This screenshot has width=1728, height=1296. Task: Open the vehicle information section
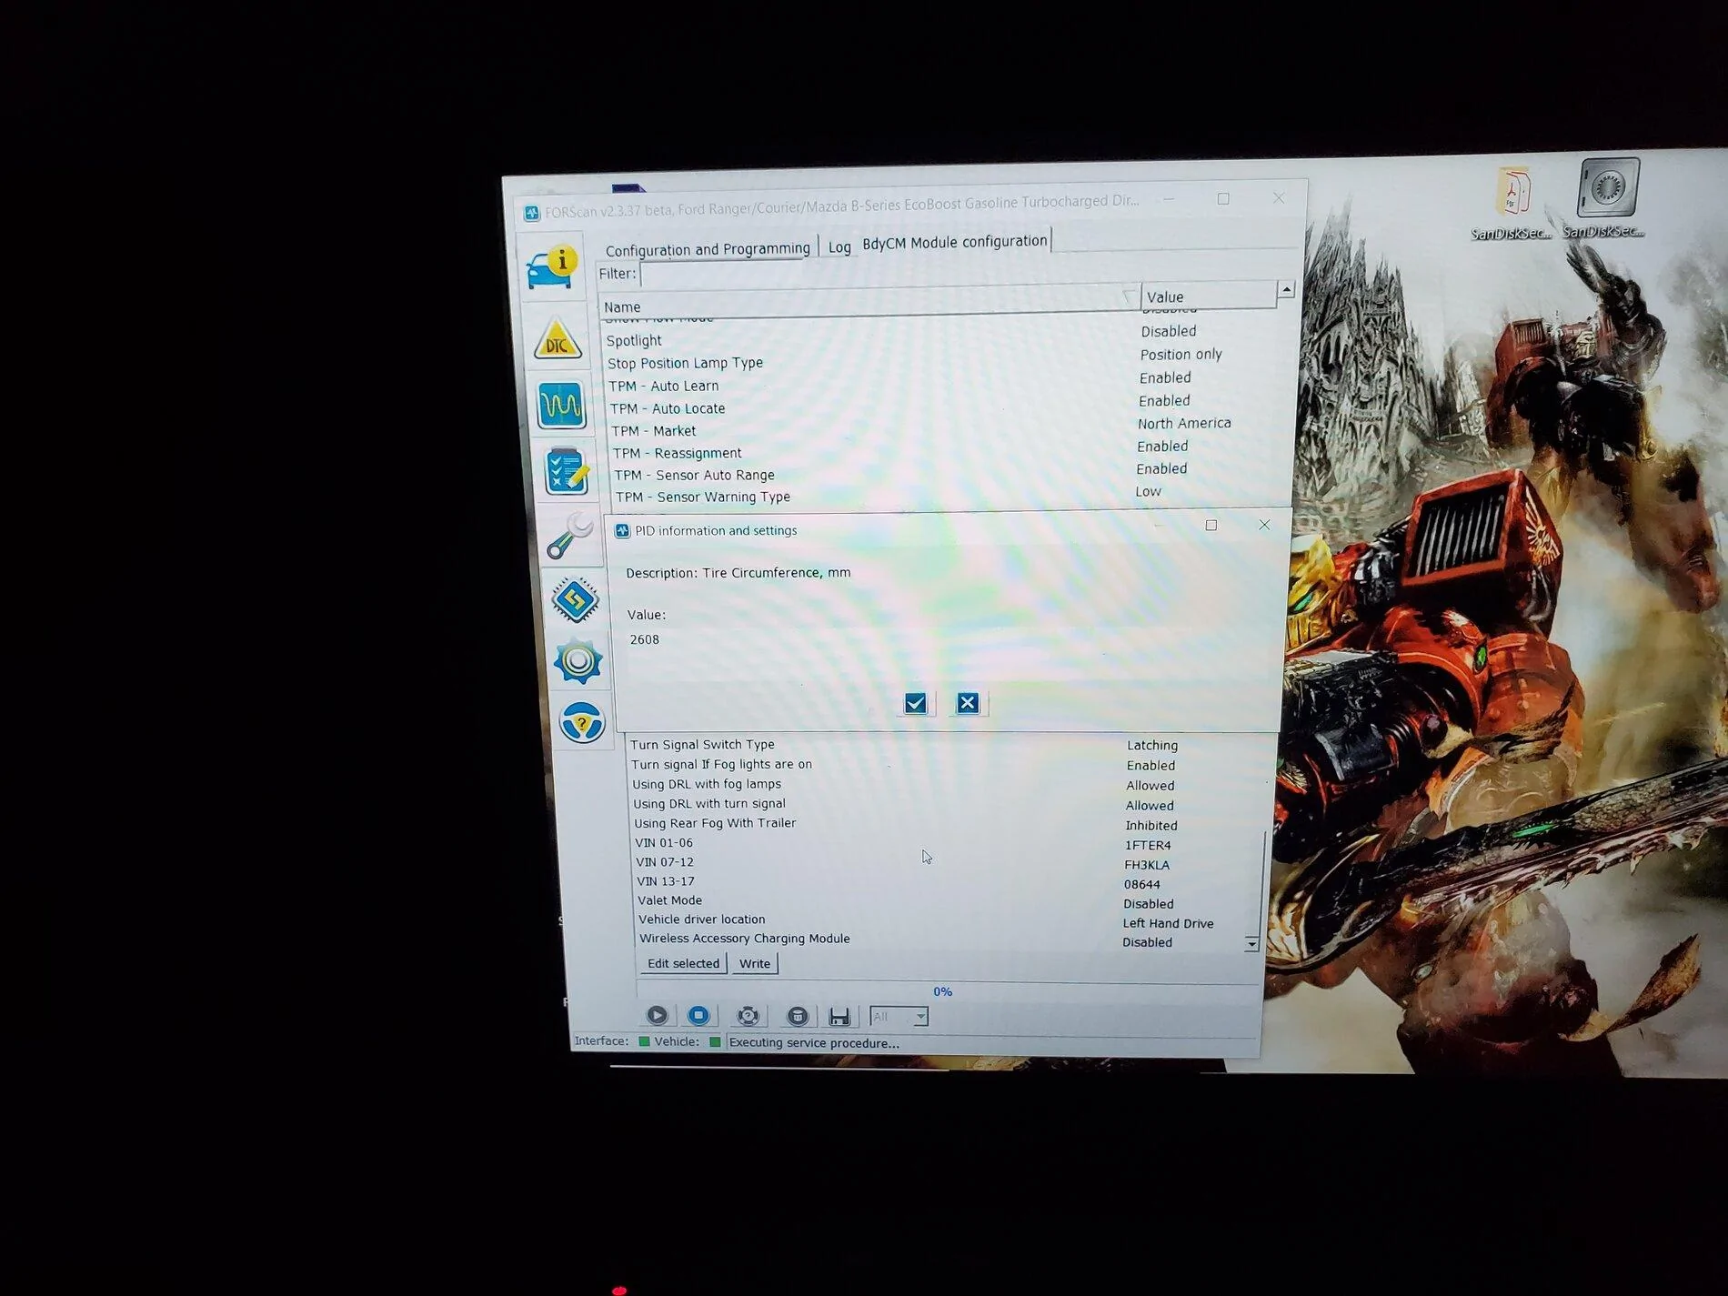(x=552, y=267)
